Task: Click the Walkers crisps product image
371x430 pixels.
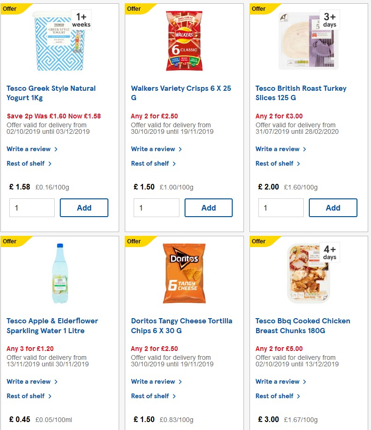Action: [184, 40]
